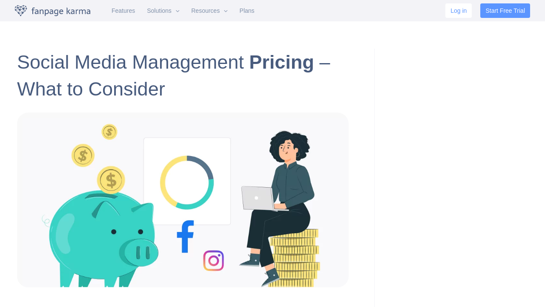Image resolution: width=545 pixels, height=307 pixels.
Task: Click the Start Free Trial button
Action: coord(505,11)
